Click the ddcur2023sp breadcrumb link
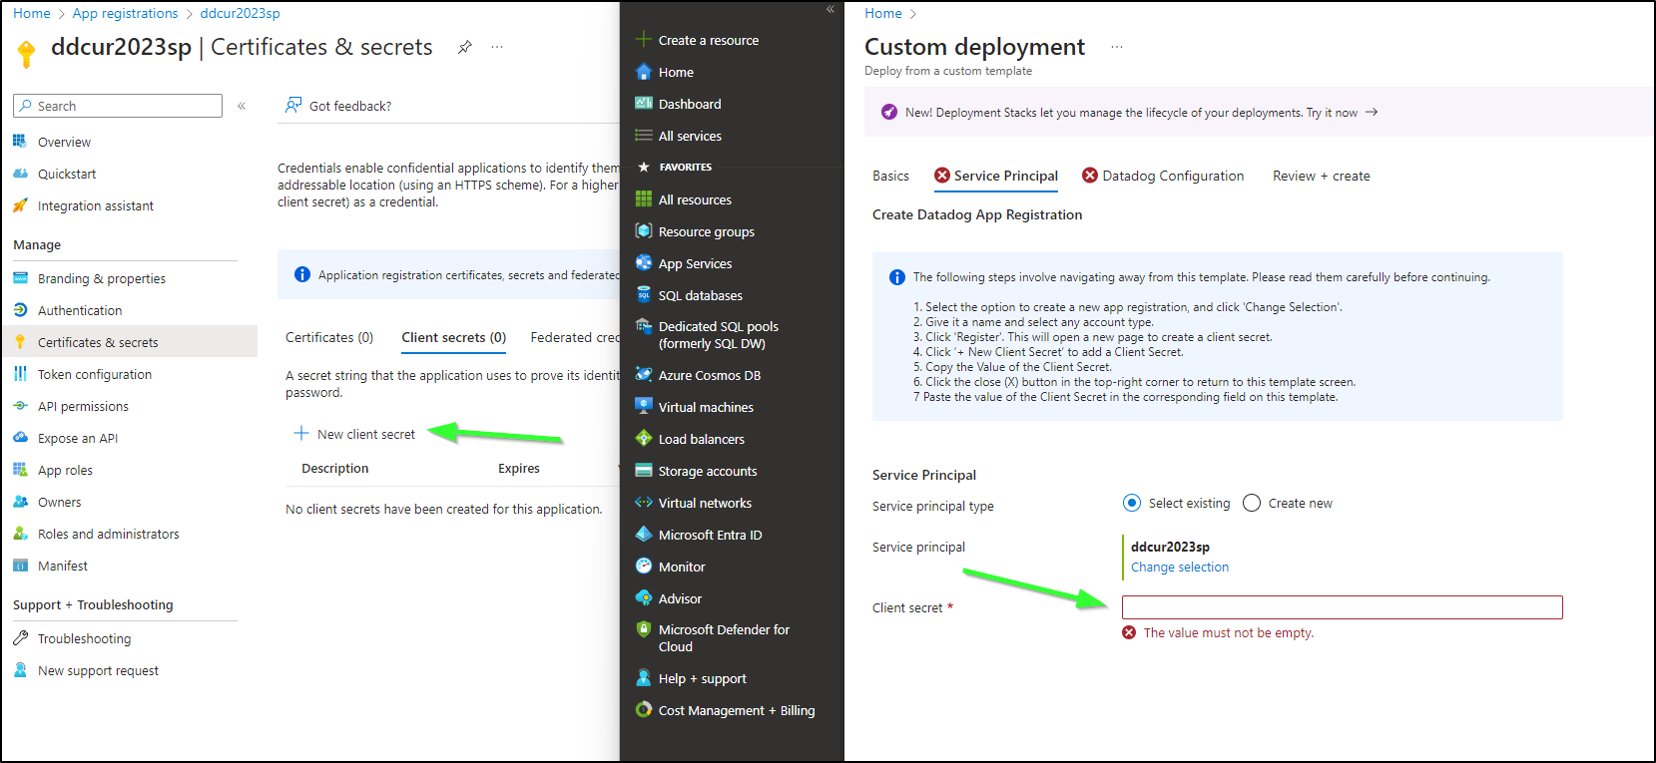The height and width of the screenshot is (763, 1656). pyautogui.click(x=240, y=13)
